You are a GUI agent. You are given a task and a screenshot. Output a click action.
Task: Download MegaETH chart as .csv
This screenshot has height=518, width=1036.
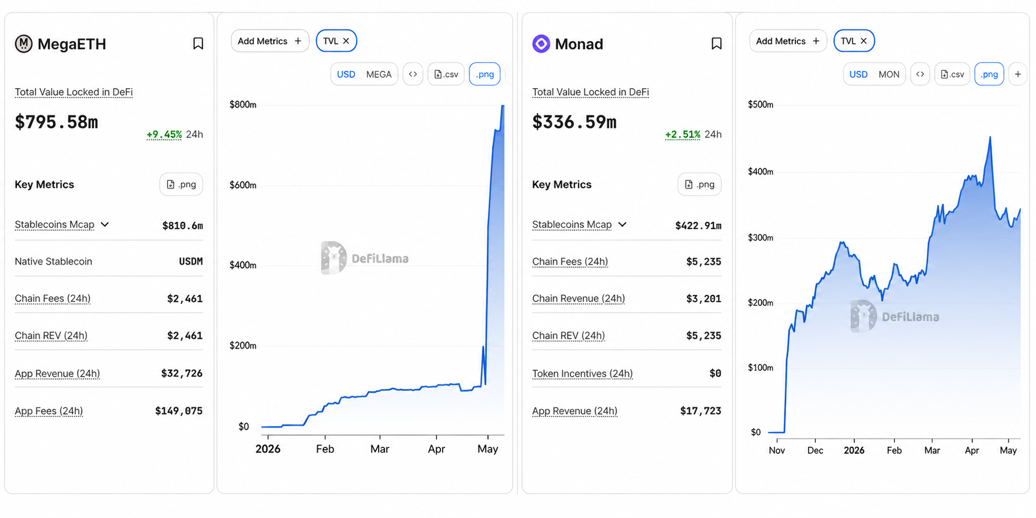[x=446, y=74]
